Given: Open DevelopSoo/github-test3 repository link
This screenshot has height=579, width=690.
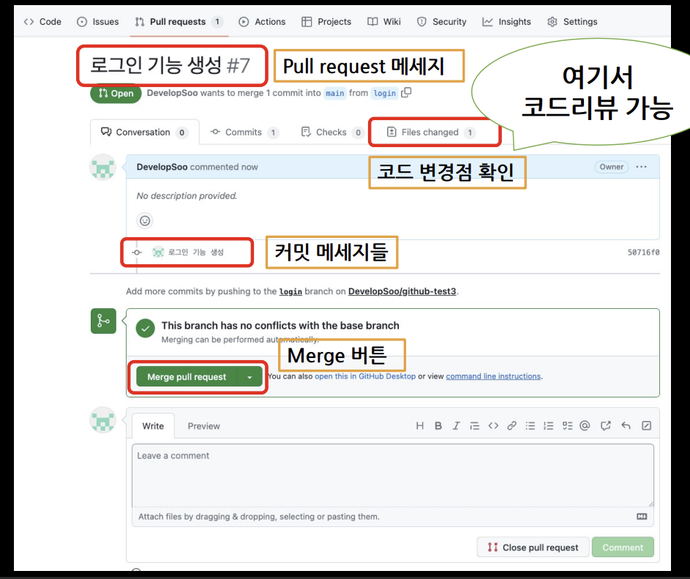Looking at the screenshot, I should pyautogui.click(x=402, y=291).
